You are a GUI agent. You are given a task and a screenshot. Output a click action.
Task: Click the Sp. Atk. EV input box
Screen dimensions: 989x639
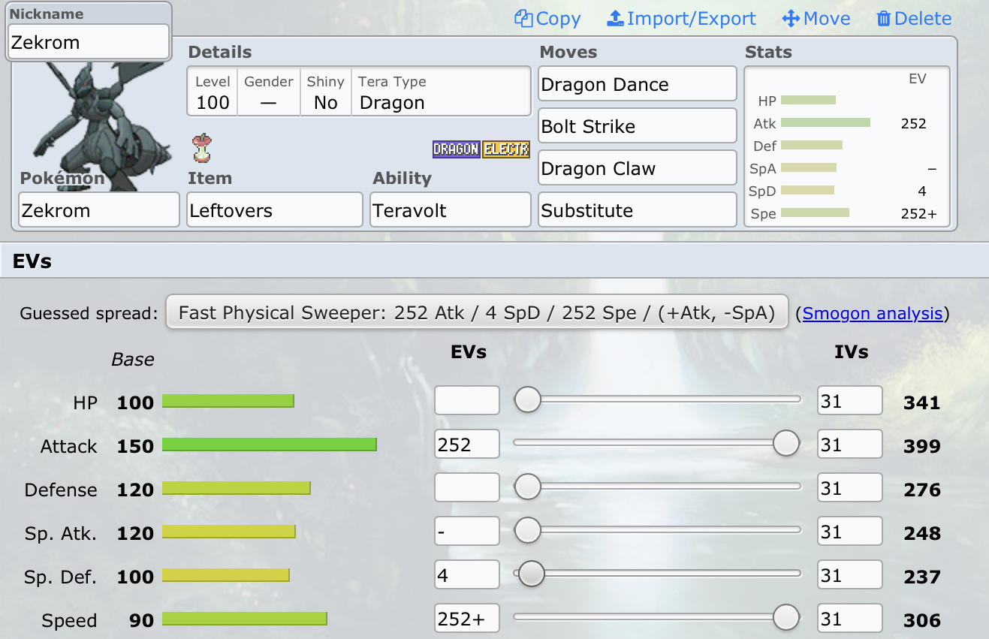click(467, 532)
